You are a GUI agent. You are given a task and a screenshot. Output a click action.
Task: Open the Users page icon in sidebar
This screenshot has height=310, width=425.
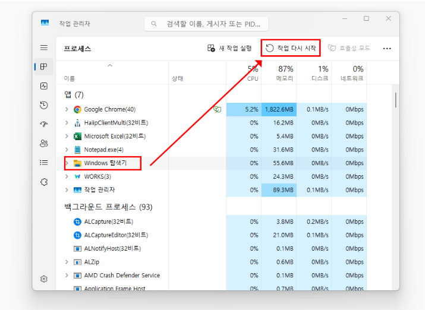43,143
